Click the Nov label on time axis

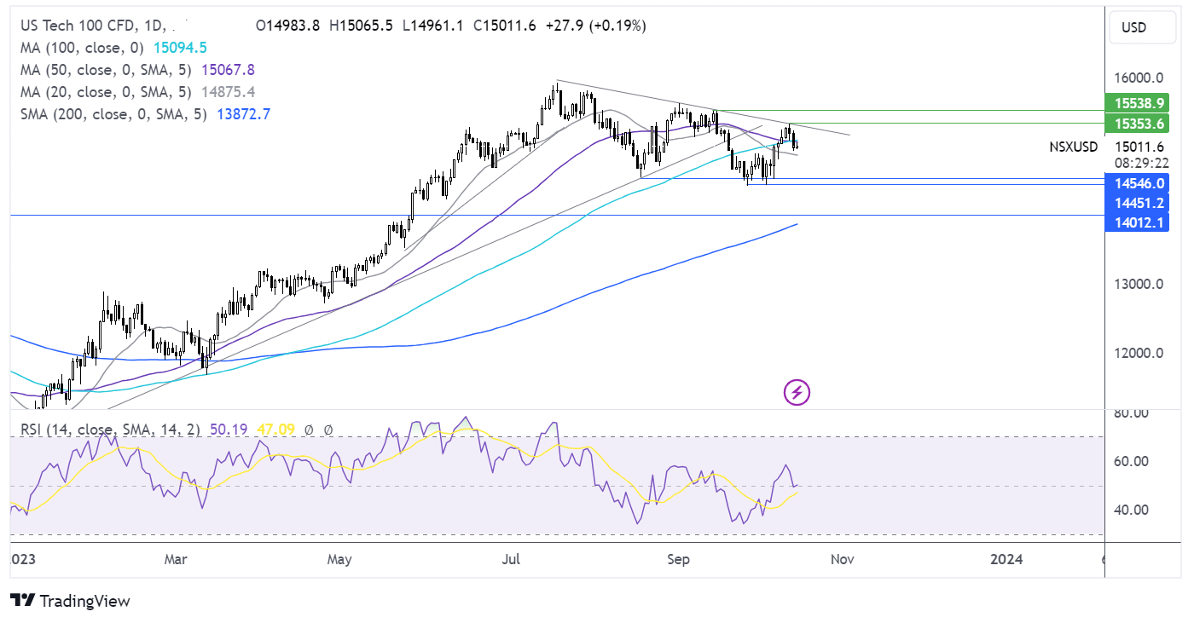click(843, 559)
